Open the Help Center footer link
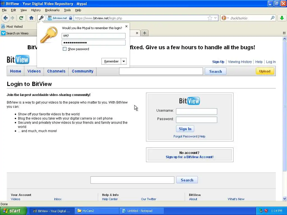 tap(110, 199)
